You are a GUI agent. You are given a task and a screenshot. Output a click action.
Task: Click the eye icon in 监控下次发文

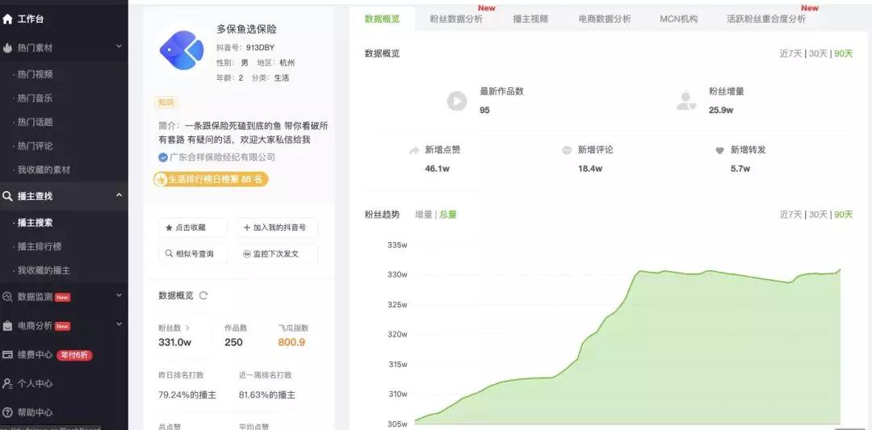point(247,254)
